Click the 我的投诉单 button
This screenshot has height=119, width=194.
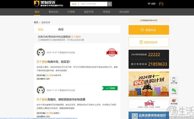[x=149, y=42]
